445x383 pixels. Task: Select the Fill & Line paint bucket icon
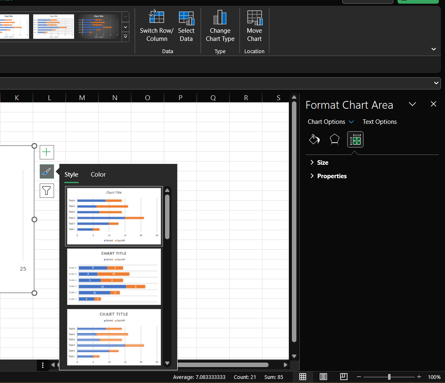[x=314, y=140]
